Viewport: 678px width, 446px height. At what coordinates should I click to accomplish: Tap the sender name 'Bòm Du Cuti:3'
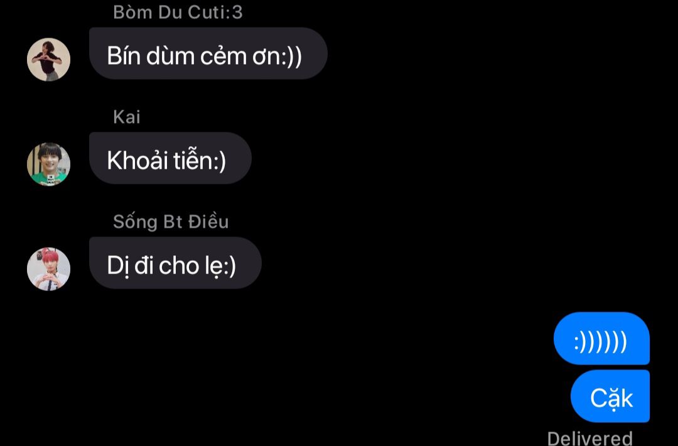click(178, 12)
